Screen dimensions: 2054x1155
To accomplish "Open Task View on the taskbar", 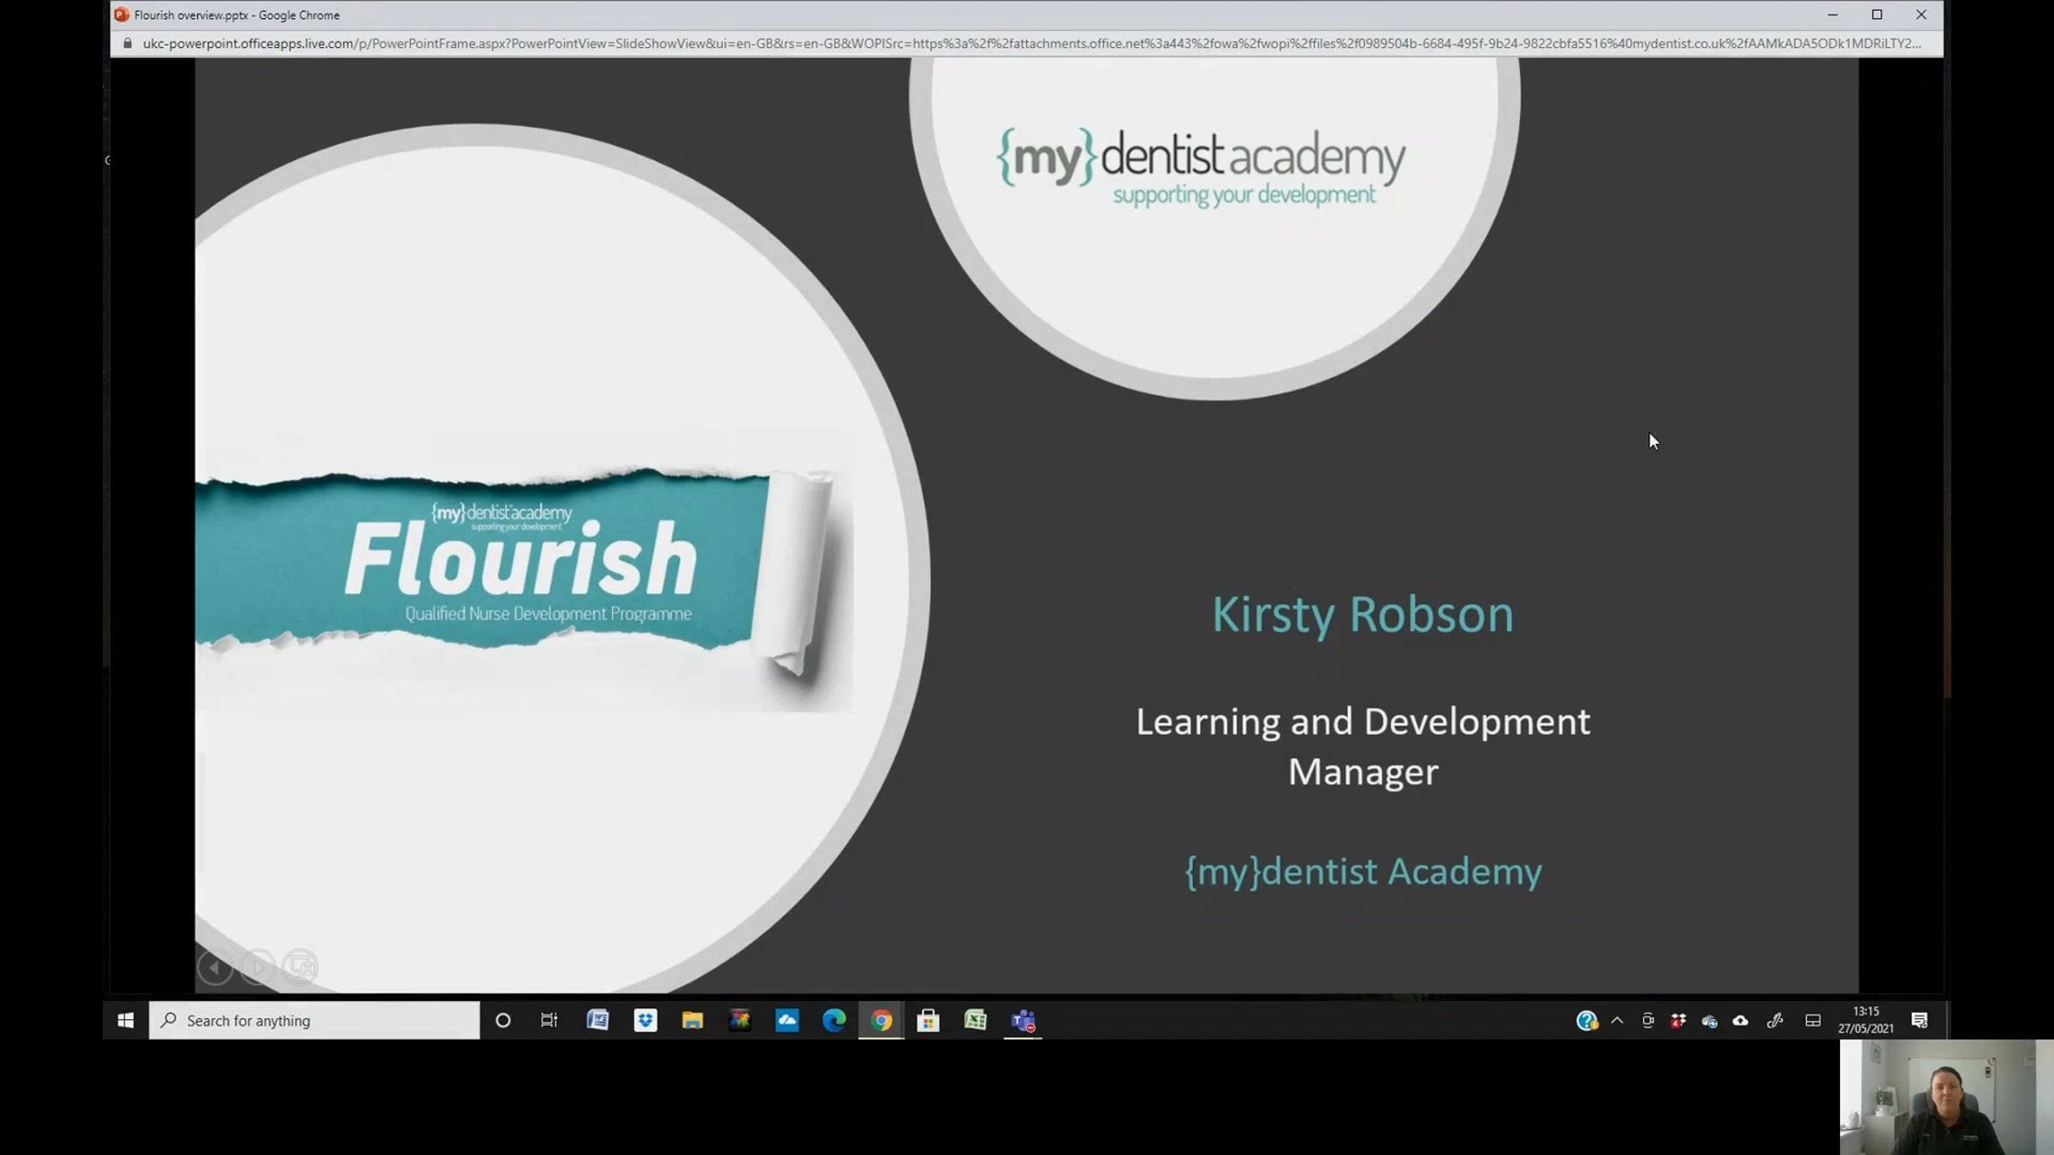I will coord(549,1020).
